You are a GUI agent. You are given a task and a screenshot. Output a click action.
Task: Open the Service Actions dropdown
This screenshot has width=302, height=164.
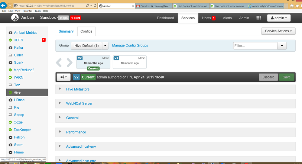click(x=278, y=31)
